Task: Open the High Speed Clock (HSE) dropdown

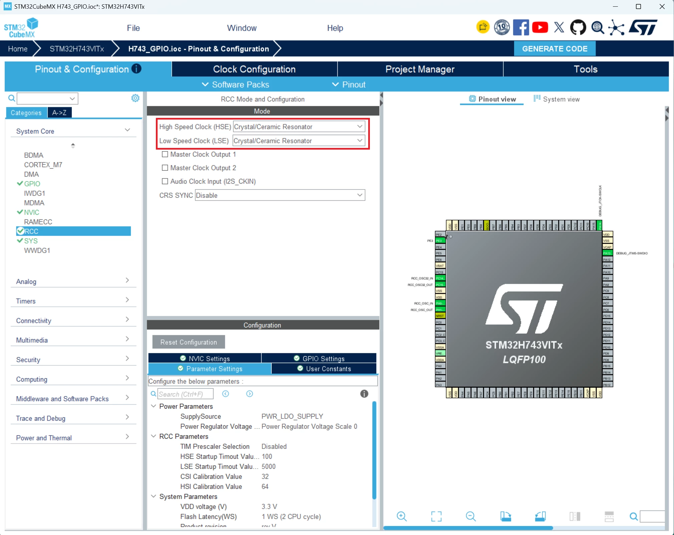Action: click(299, 127)
